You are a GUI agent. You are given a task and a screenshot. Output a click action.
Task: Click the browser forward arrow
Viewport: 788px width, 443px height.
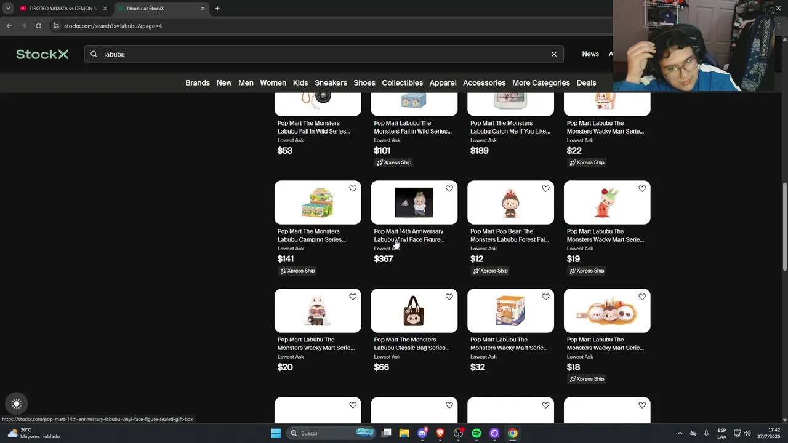tap(23, 26)
